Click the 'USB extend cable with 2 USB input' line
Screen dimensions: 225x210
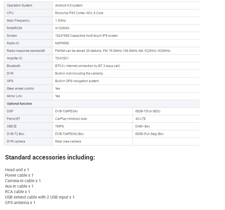coord(40,197)
